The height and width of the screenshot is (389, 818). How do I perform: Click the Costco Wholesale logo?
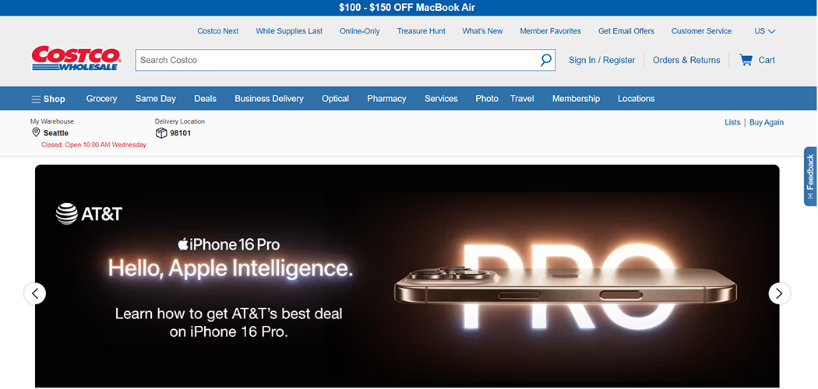tap(76, 58)
